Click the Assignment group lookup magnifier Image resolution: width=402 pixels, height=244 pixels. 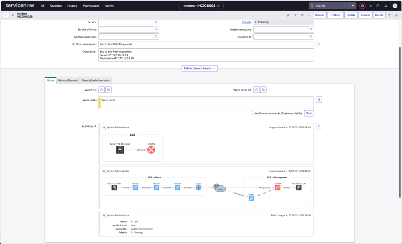[x=311, y=29]
